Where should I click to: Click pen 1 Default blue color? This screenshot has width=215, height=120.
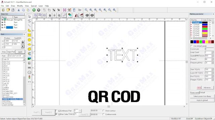tap(205, 25)
